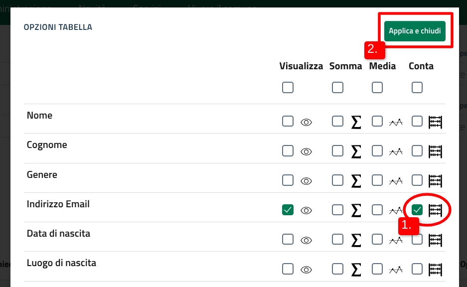Check the header Conta select-all checkbox

tap(417, 88)
